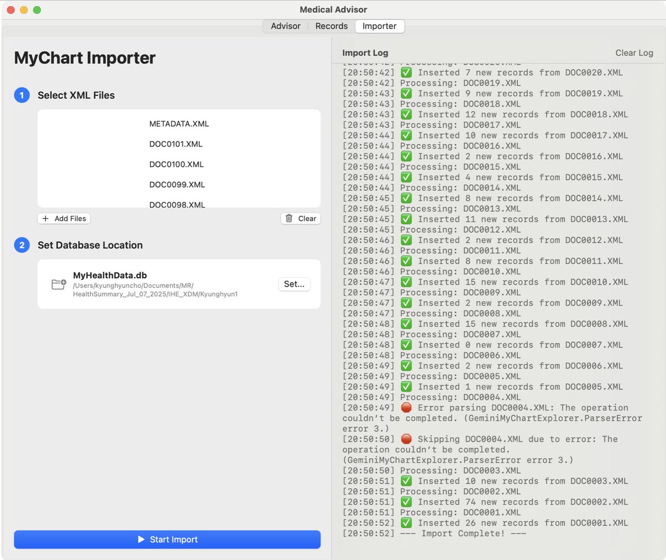This screenshot has height=560, width=666.
Task: Click green checkmark for DOC0008.XML insert
Action: [406, 324]
